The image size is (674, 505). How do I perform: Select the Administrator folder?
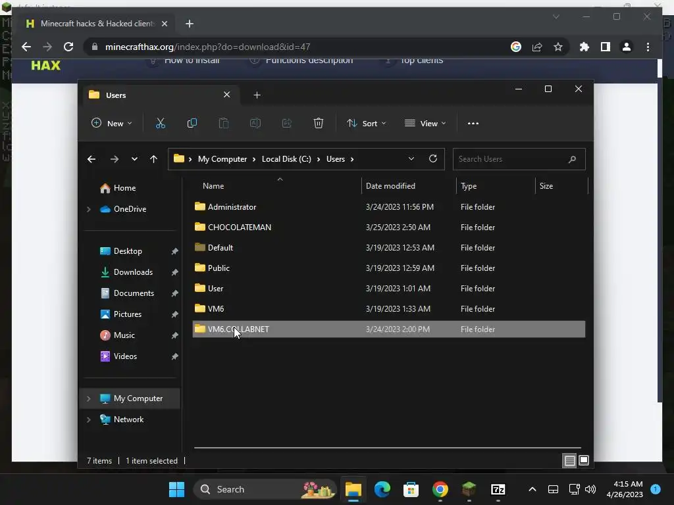click(x=389, y=207)
